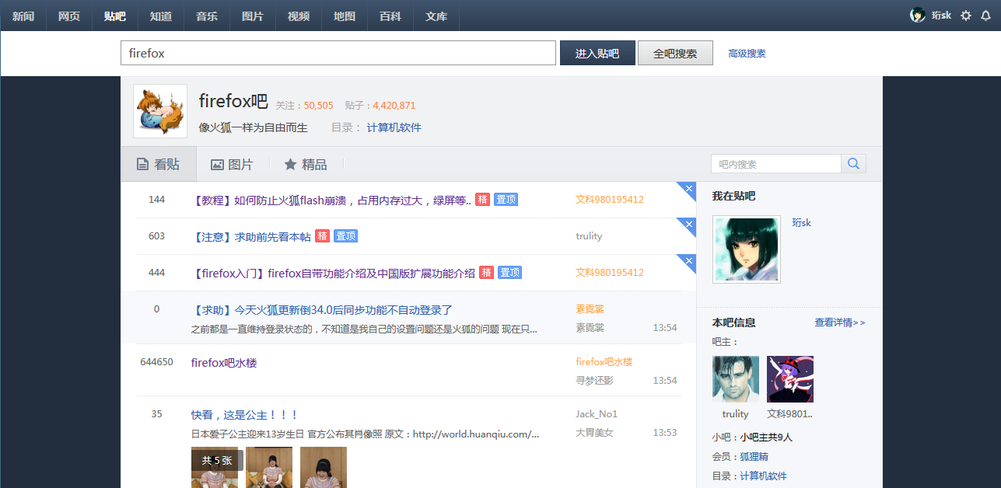Click the 全吧搜索 button
The height and width of the screenshot is (488, 1001).
(675, 53)
